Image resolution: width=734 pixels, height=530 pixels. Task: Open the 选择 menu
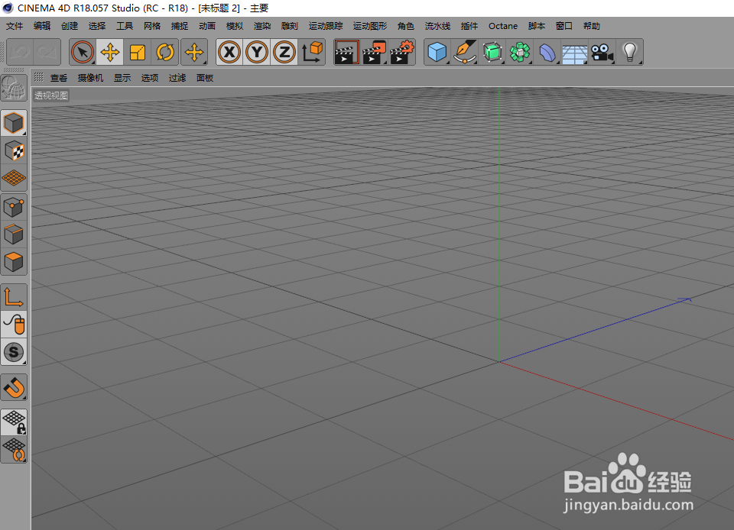tap(97, 26)
